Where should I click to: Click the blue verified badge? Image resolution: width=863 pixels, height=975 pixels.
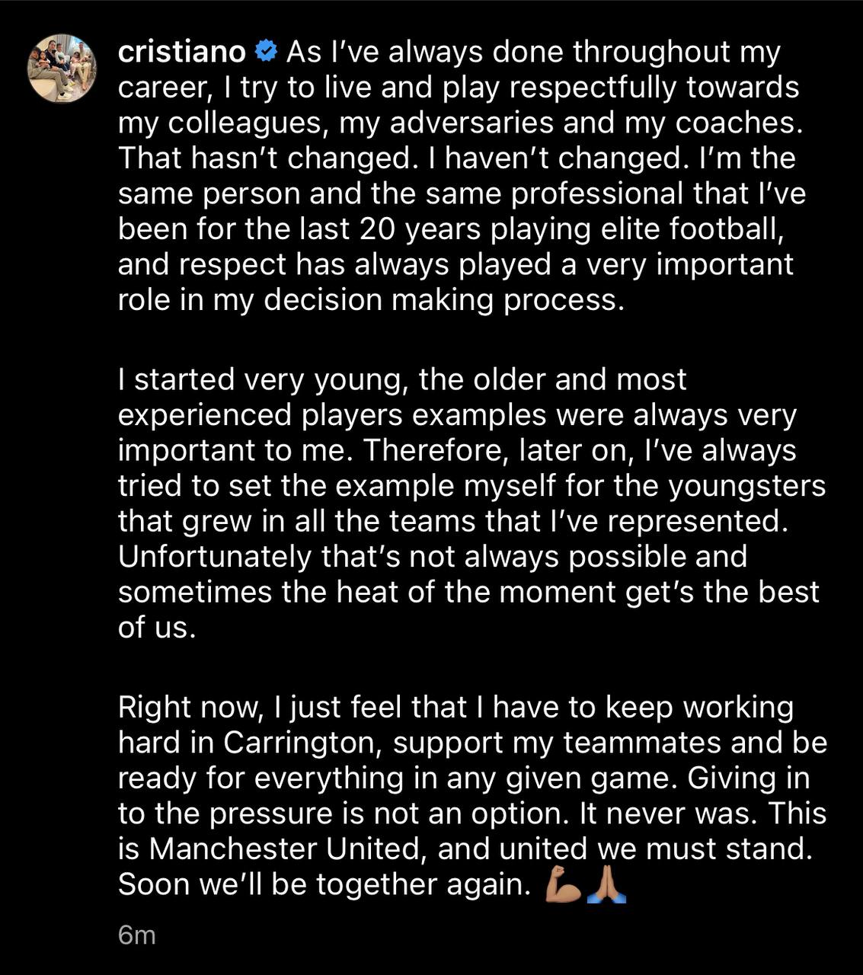[x=266, y=52]
